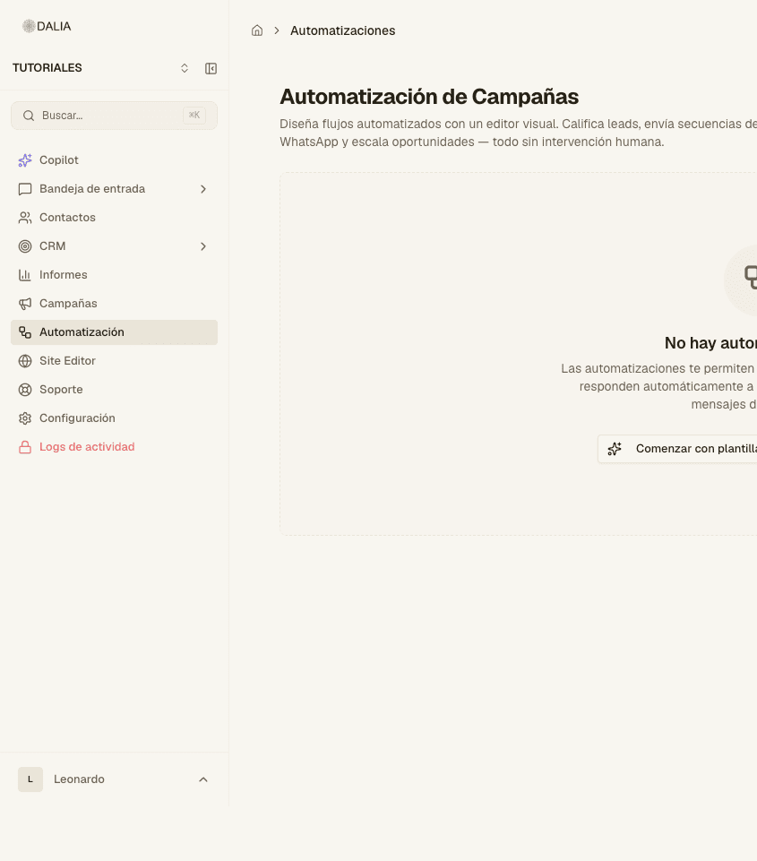
Task: Open the TUTORIALES workspace switcher
Action: coord(101,68)
